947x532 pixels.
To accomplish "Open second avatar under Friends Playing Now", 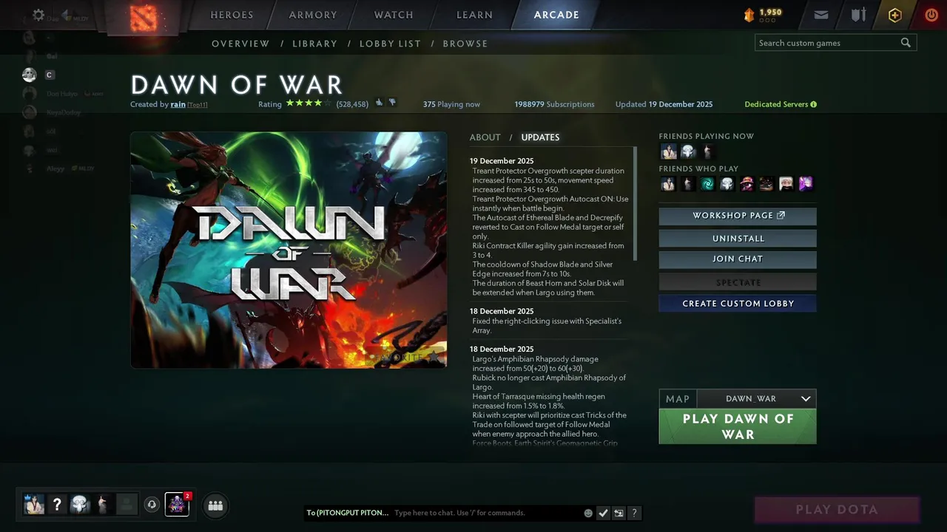I will tap(688, 151).
